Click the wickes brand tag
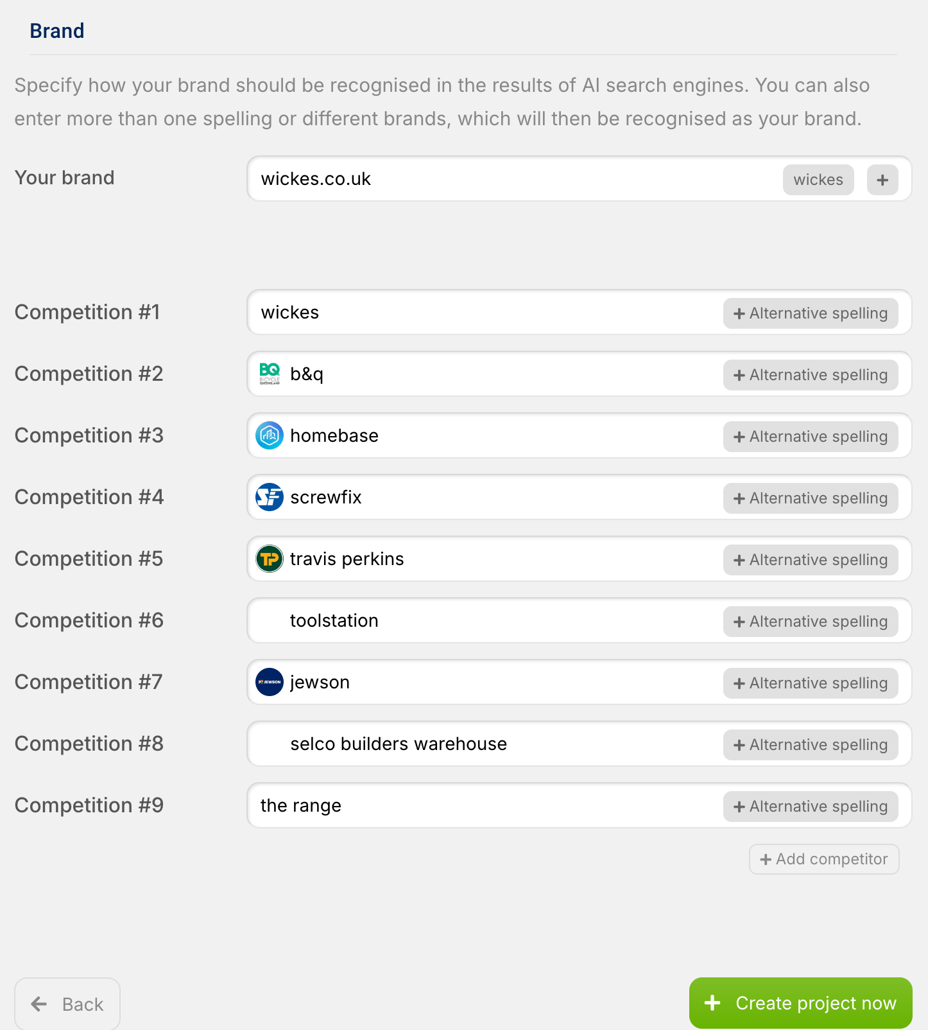Screen dimensions: 928x1030 (x=818, y=180)
